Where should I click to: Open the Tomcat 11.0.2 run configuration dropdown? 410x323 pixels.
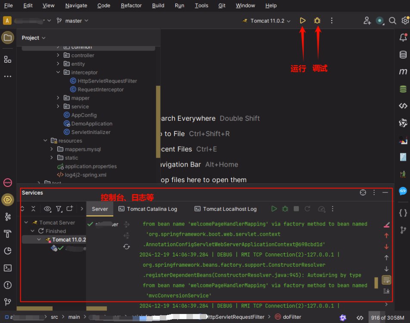267,21
